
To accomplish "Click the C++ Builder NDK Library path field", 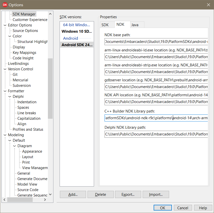I will click(x=156, y=118).
